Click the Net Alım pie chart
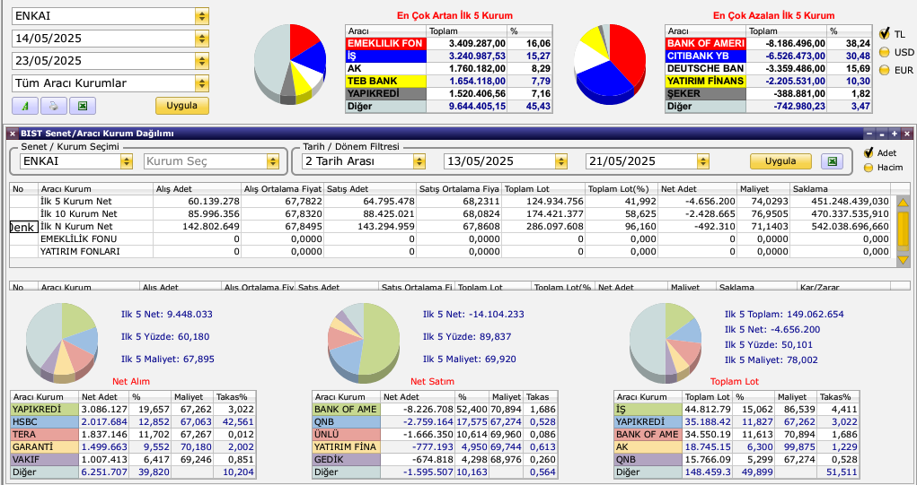 coord(62,342)
